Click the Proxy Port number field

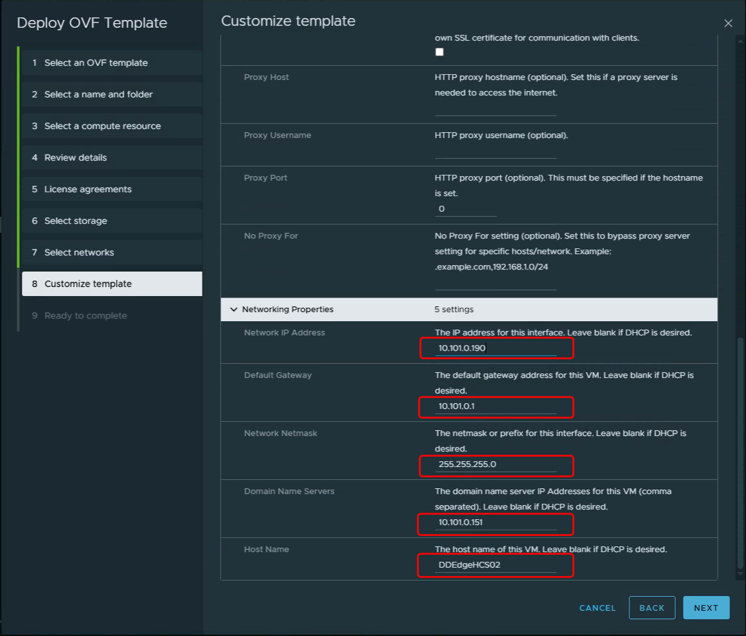tap(465, 209)
